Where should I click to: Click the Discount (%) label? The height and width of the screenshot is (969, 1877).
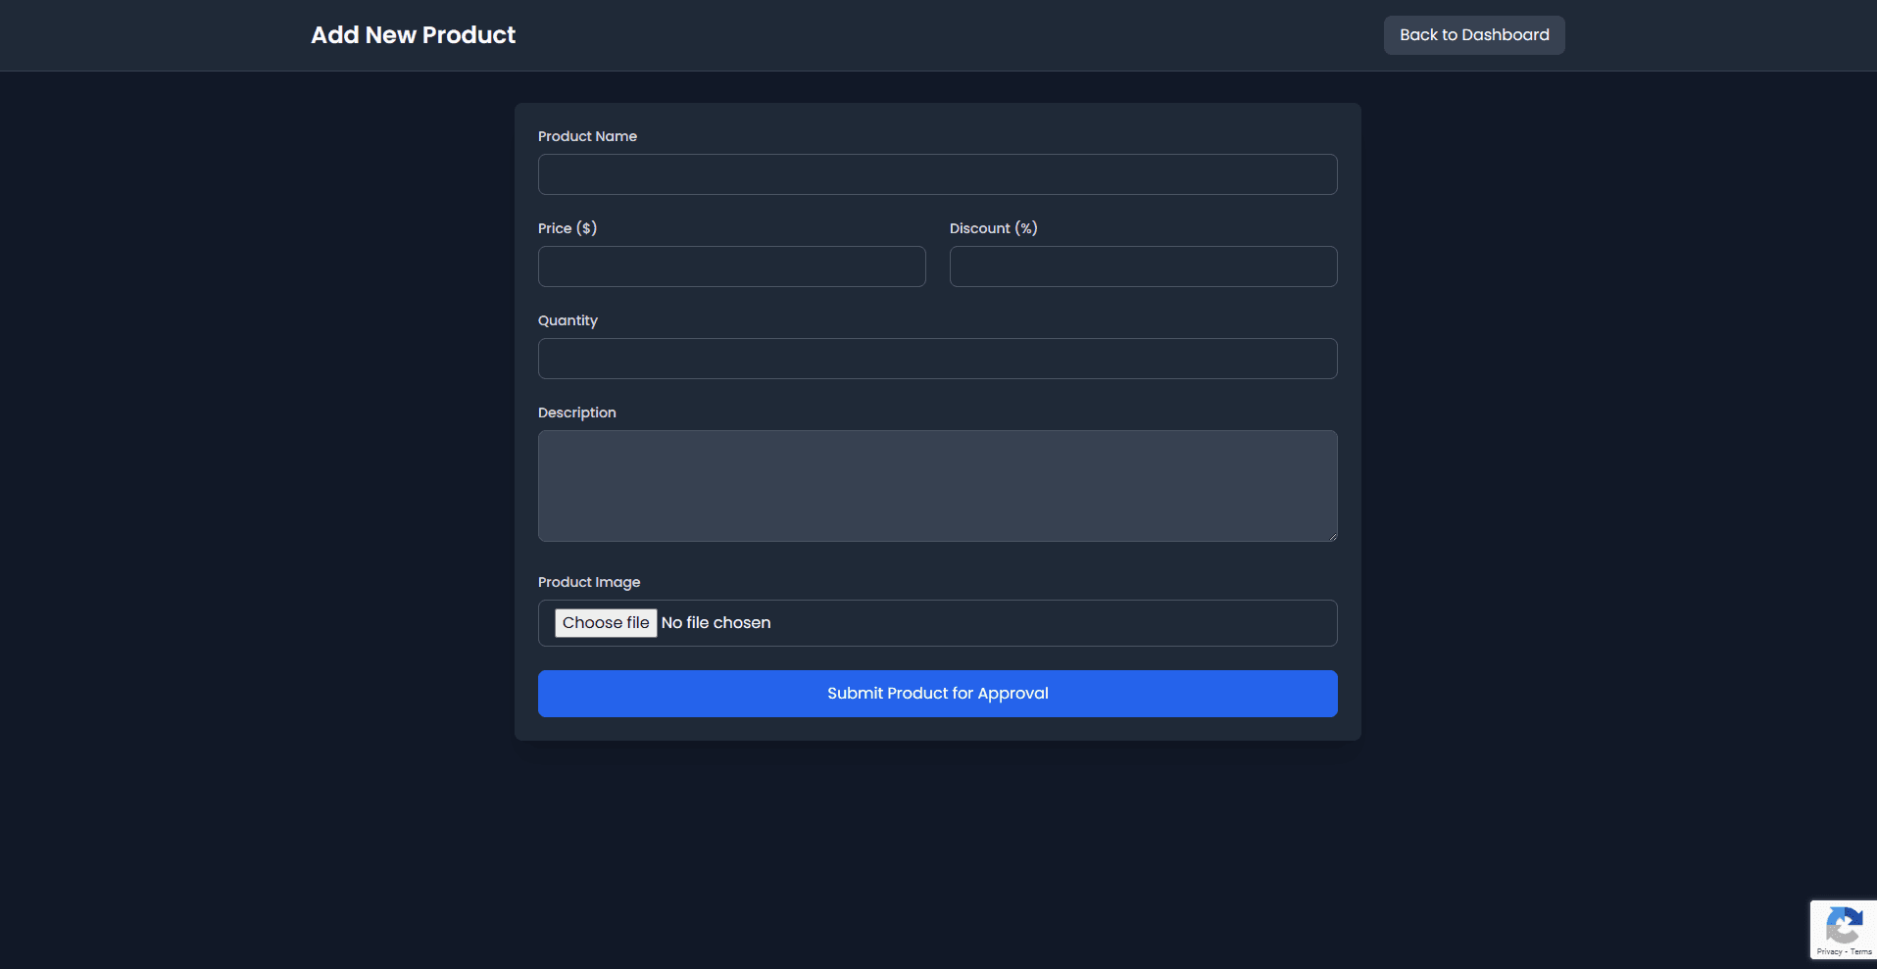(993, 227)
